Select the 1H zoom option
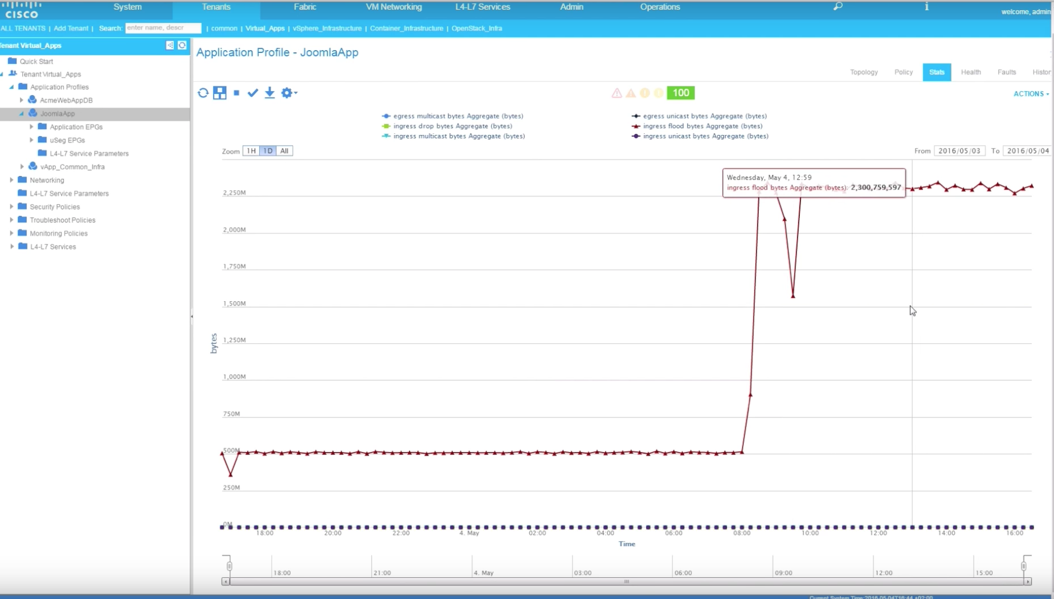 tap(251, 151)
